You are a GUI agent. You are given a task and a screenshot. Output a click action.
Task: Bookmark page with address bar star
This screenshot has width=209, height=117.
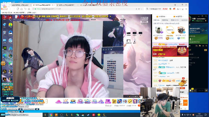coord(139,9)
